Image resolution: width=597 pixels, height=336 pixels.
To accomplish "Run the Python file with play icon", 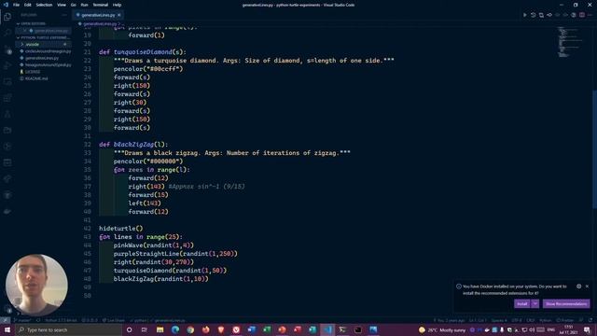I will tap(525, 15).
